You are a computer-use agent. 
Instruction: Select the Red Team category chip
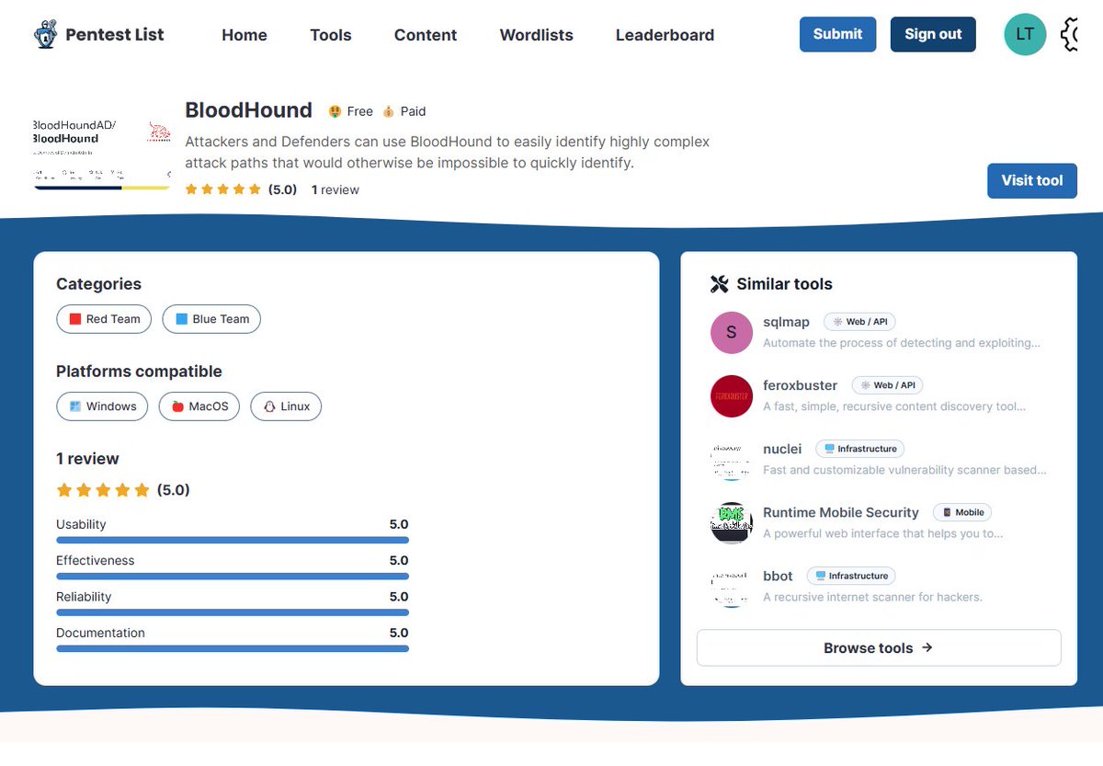(104, 319)
